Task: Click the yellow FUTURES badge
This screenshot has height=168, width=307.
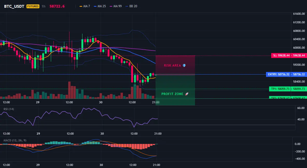Action: 33,6
